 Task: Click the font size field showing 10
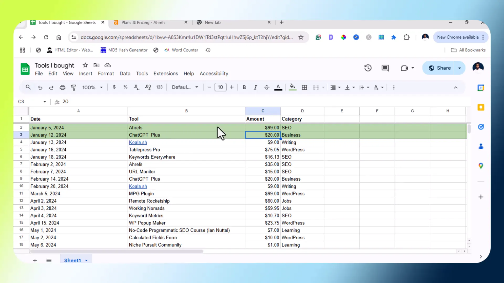(220, 87)
